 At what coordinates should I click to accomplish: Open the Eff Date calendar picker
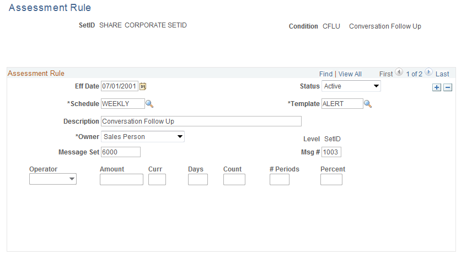click(143, 86)
